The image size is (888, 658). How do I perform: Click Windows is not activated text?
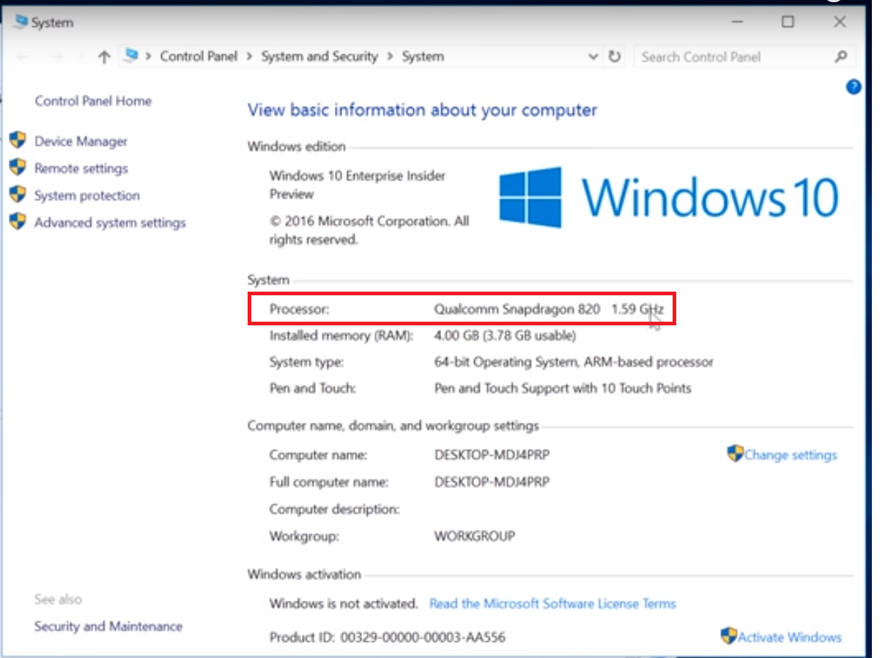coord(344,604)
